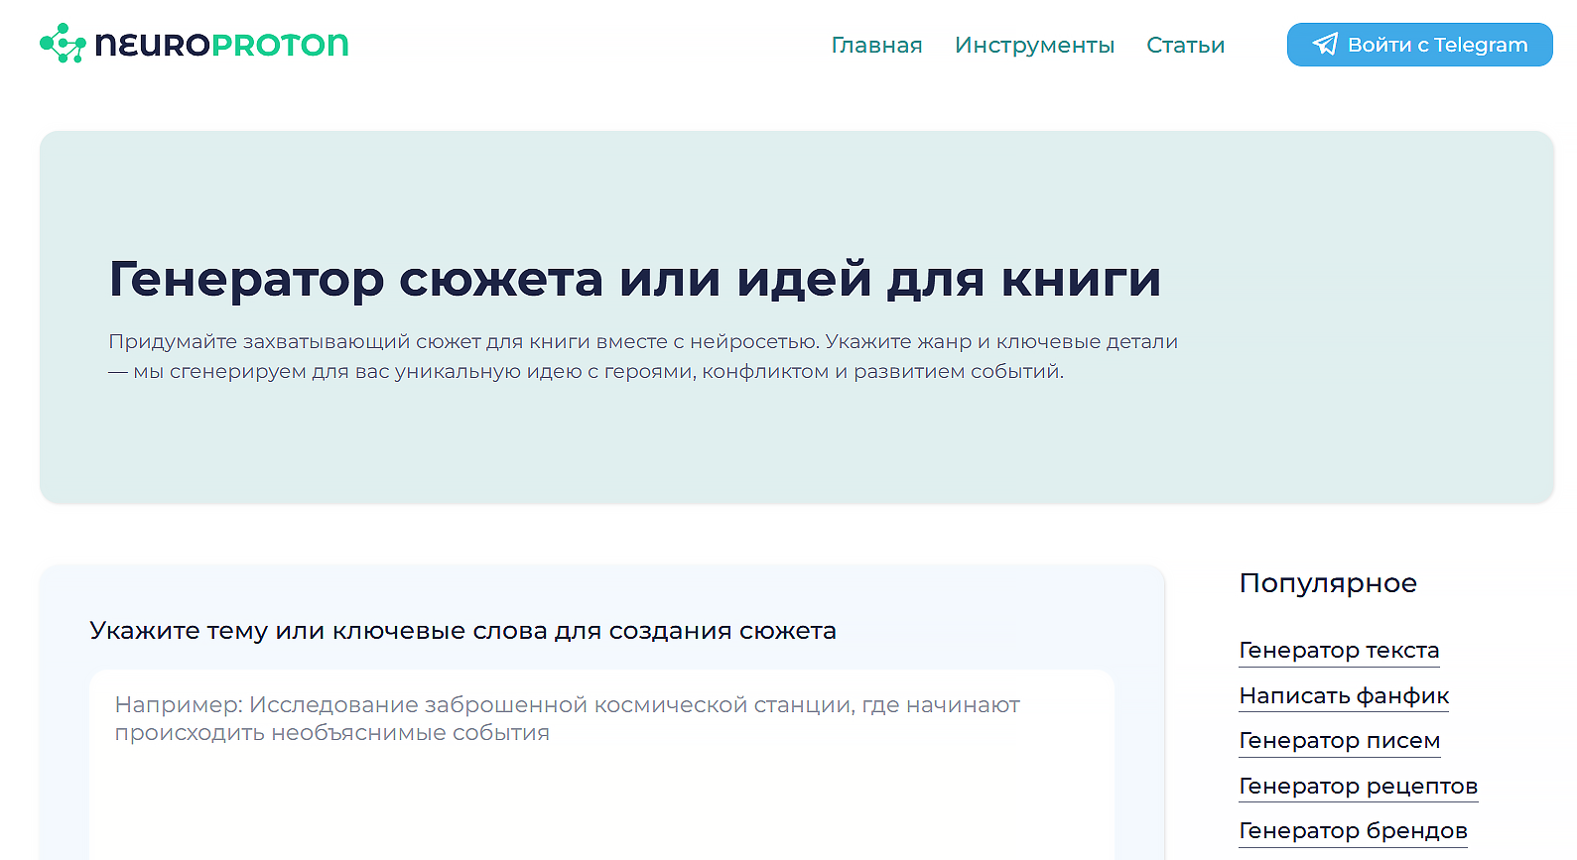1577x860 pixels.
Task: Select the Генератор писем link
Action: (x=1339, y=741)
